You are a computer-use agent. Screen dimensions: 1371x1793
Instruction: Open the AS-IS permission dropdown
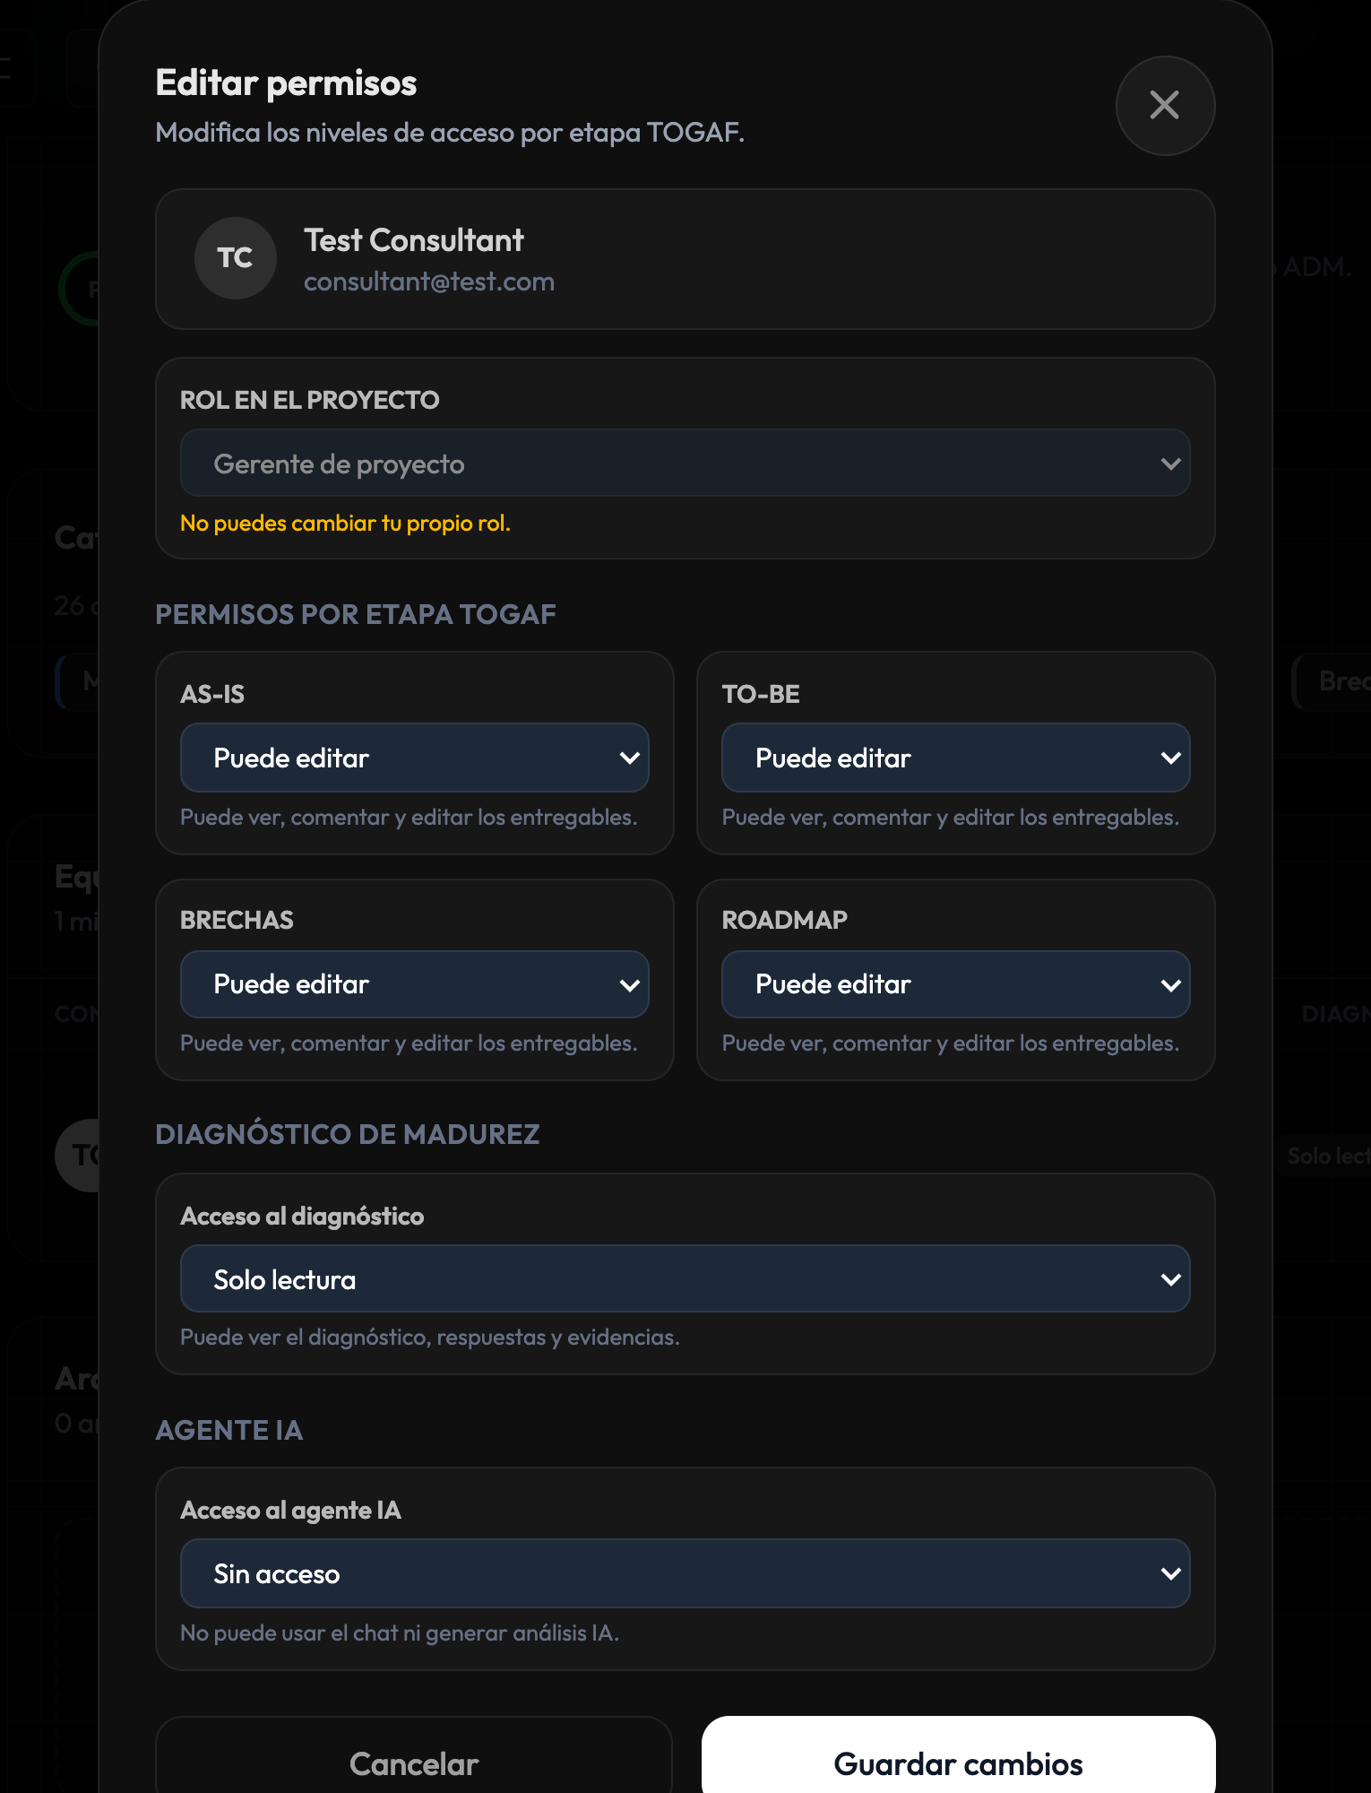[414, 758]
